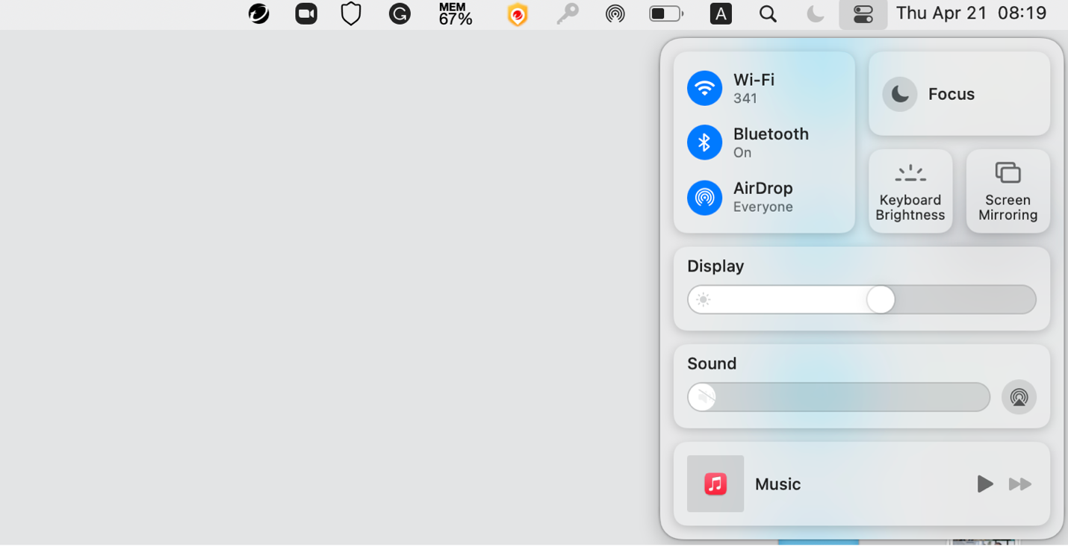The height and width of the screenshot is (547, 1068).
Task: Toggle AirDrop using its blue icon
Action: pyautogui.click(x=704, y=197)
